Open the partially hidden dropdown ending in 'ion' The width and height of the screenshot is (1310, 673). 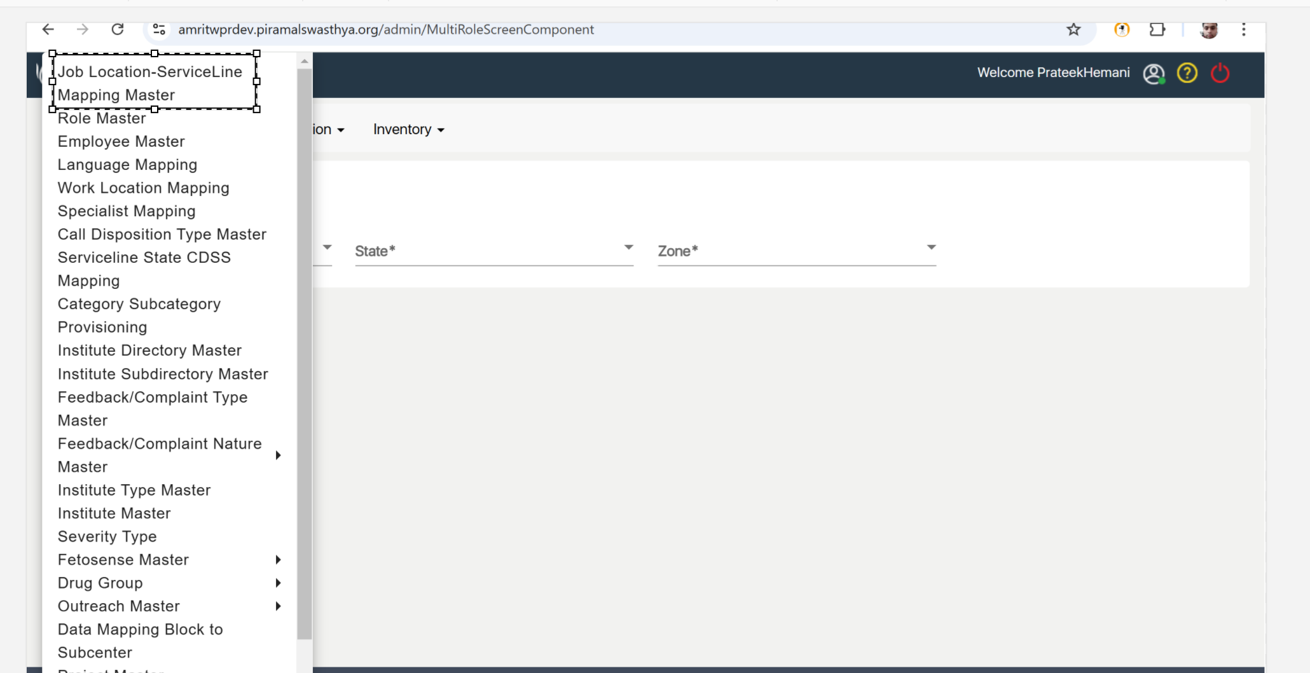(x=329, y=130)
